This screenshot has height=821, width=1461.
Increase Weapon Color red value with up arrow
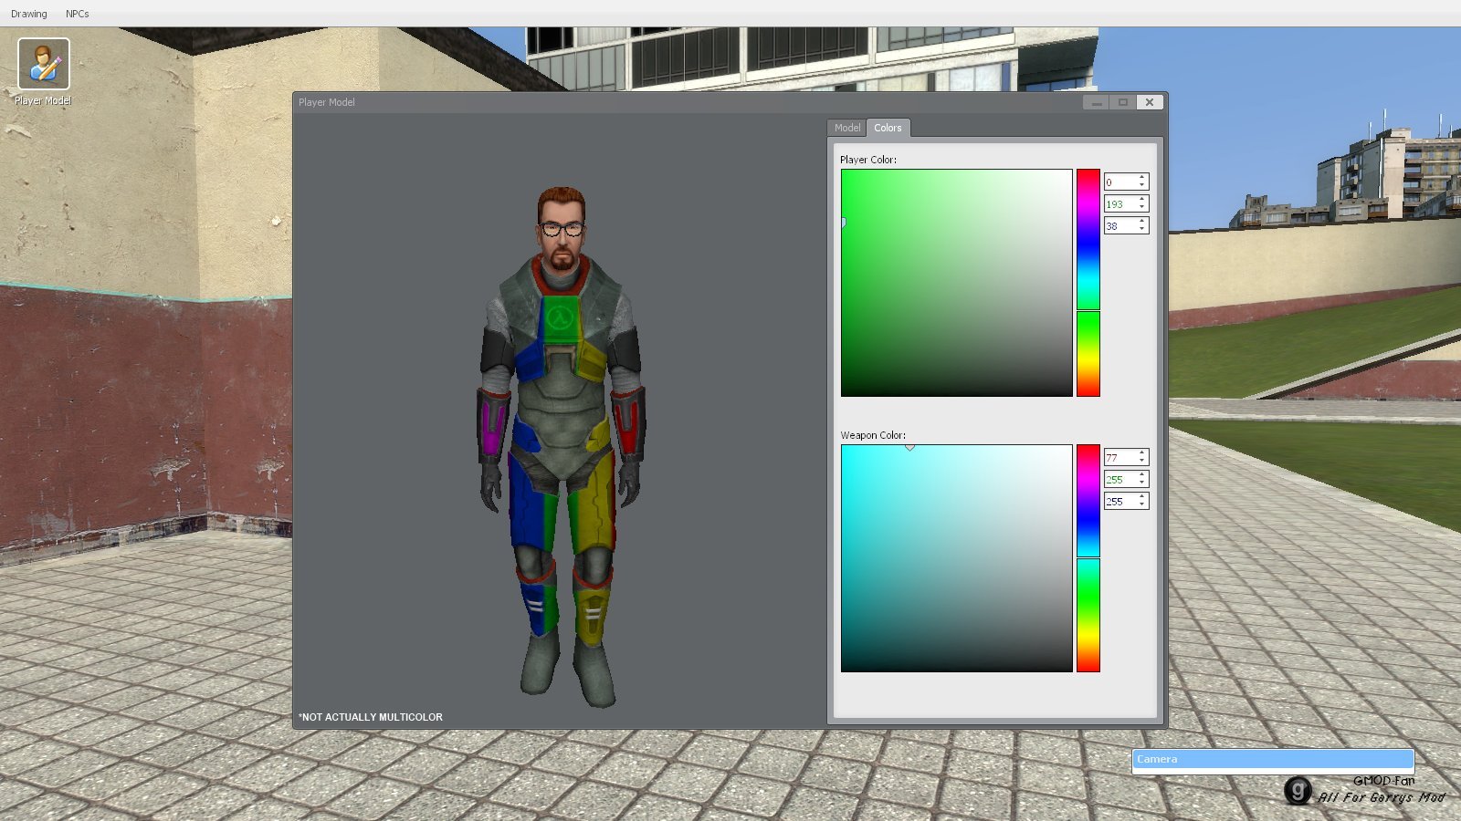[1141, 453]
